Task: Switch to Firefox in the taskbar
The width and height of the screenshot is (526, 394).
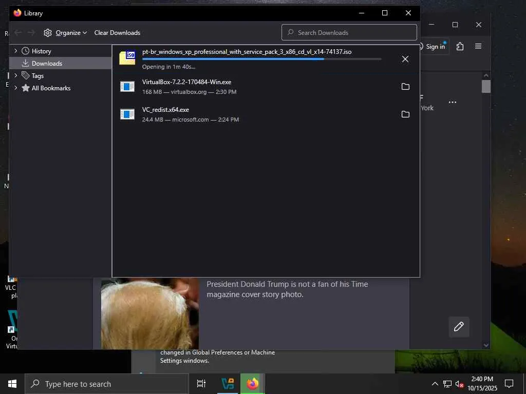Action: (x=253, y=384)
